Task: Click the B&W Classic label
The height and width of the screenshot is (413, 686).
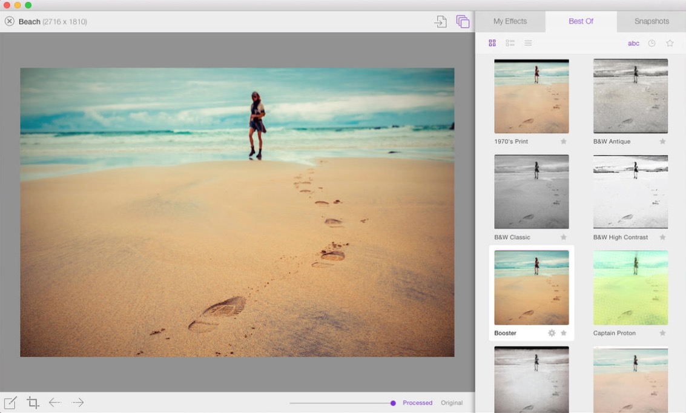Action: click(x=512, y=237)
